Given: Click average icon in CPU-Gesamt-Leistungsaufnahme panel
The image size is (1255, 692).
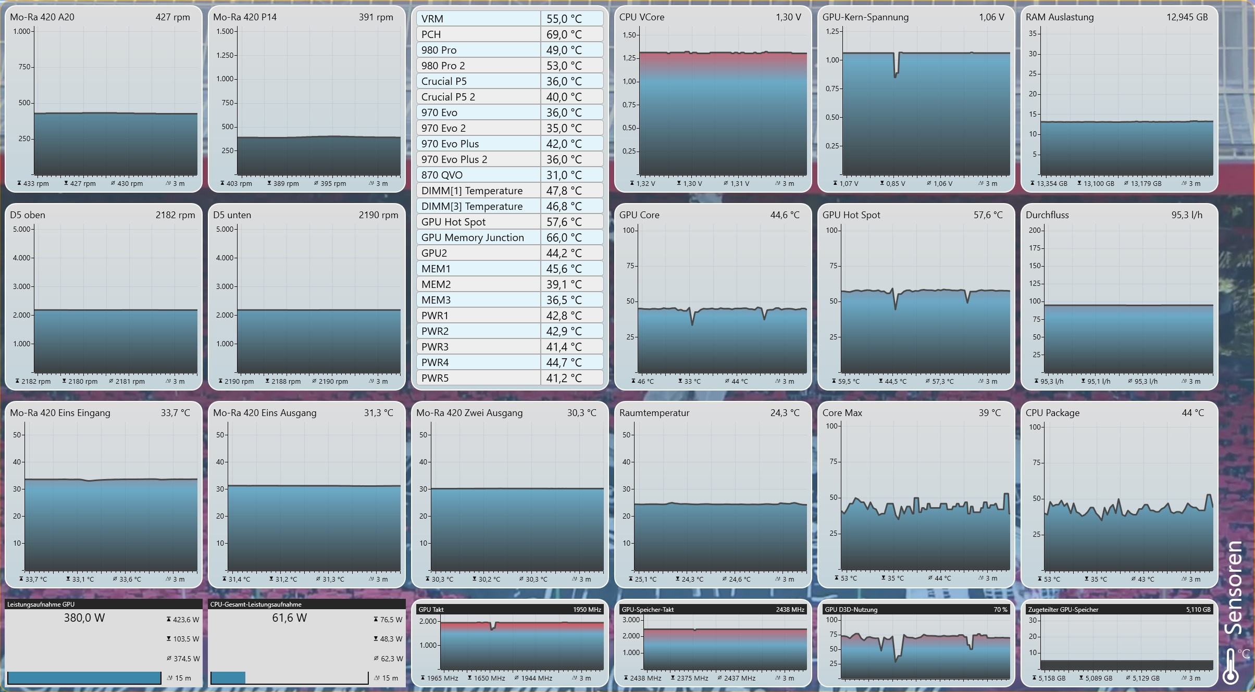Looking at the screenshot, I should click(x=376, y=659).
